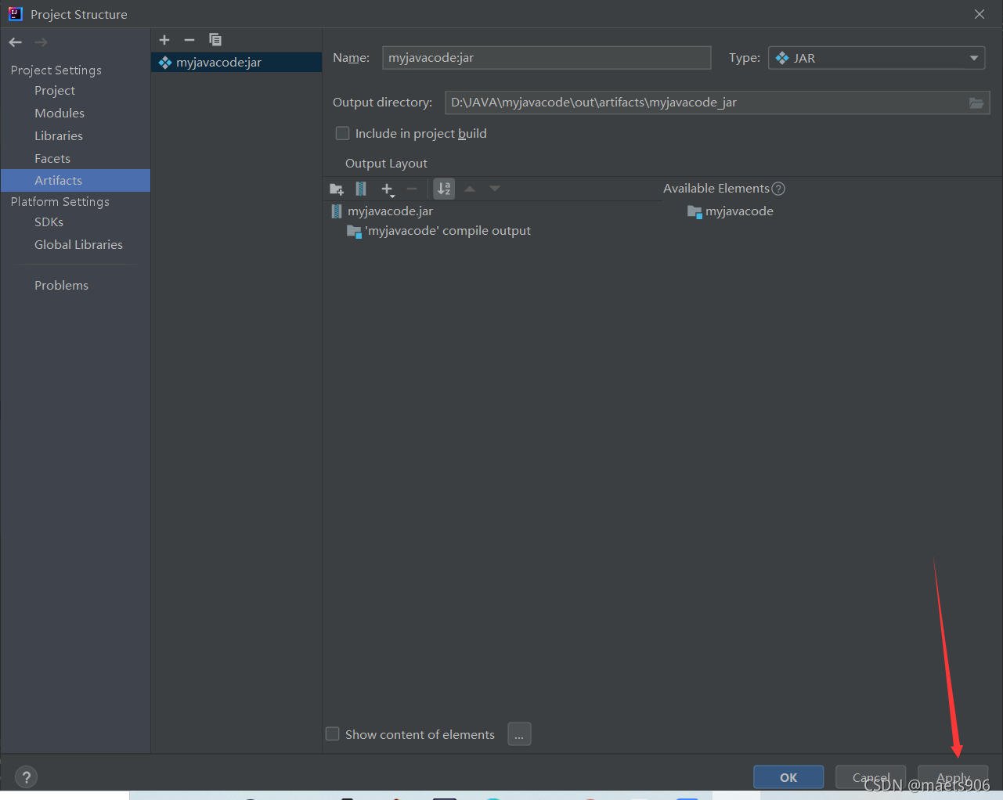The height and width of the screenshot is (800, 1003).
Task: Create directory icon in Output Layout toolbar
Action: [x=337, y=189]
